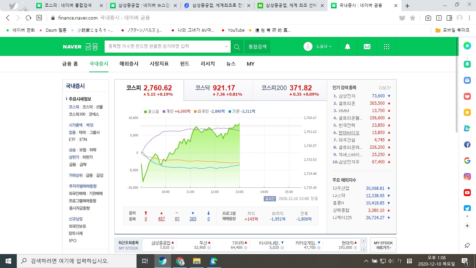The width and height of the screenshot is (476, 268).
Task: Click the magnifier search icon in Naver Finance
Action: 237,46
